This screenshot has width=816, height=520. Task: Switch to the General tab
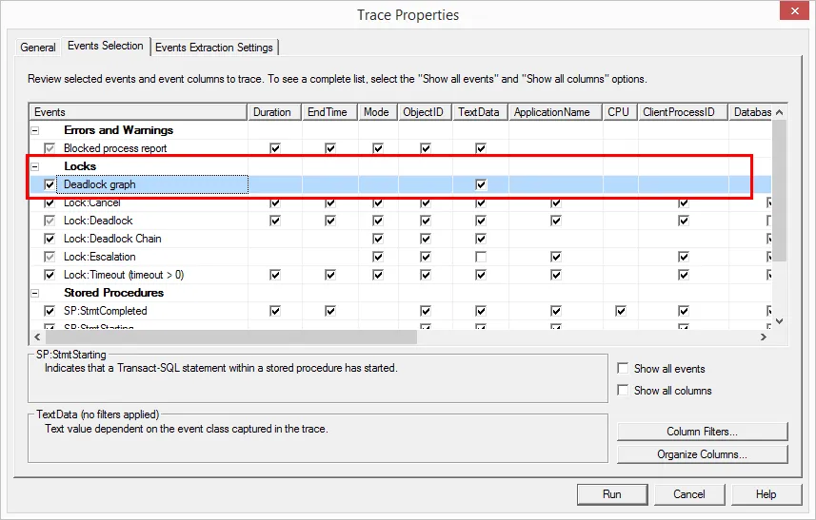[x=38, y=48]
